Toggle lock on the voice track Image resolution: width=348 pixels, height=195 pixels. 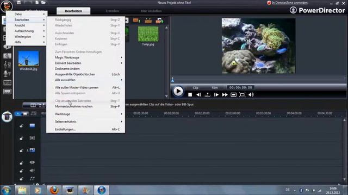[21, 171]
